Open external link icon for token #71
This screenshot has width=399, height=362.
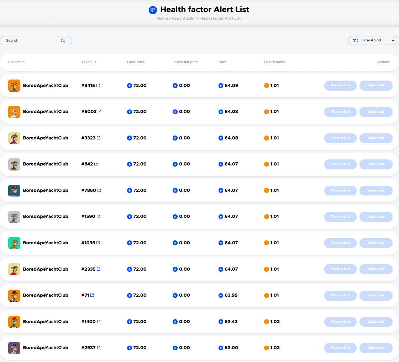(92, 295)
